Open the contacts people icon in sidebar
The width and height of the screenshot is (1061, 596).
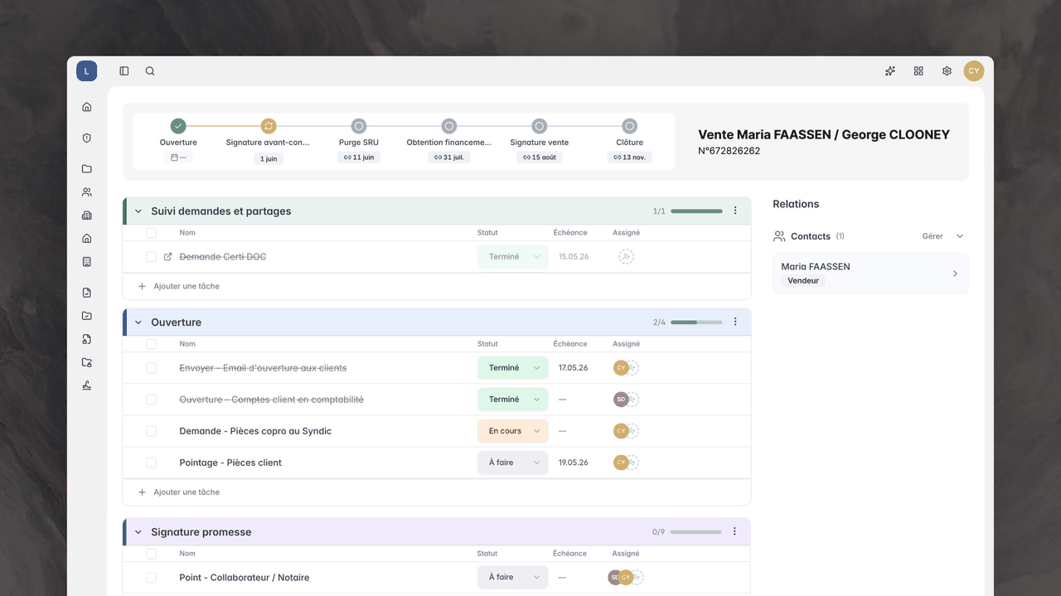pos(87,192)
